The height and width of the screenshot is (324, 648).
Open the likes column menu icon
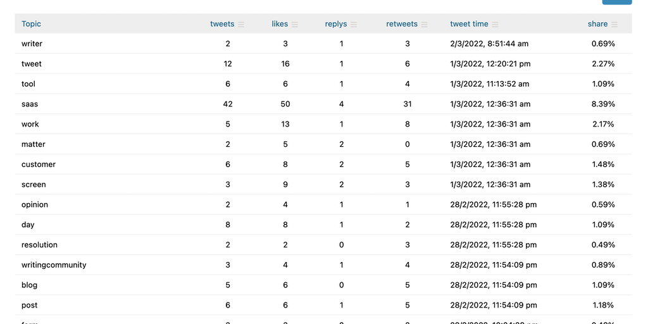point(295,25)
